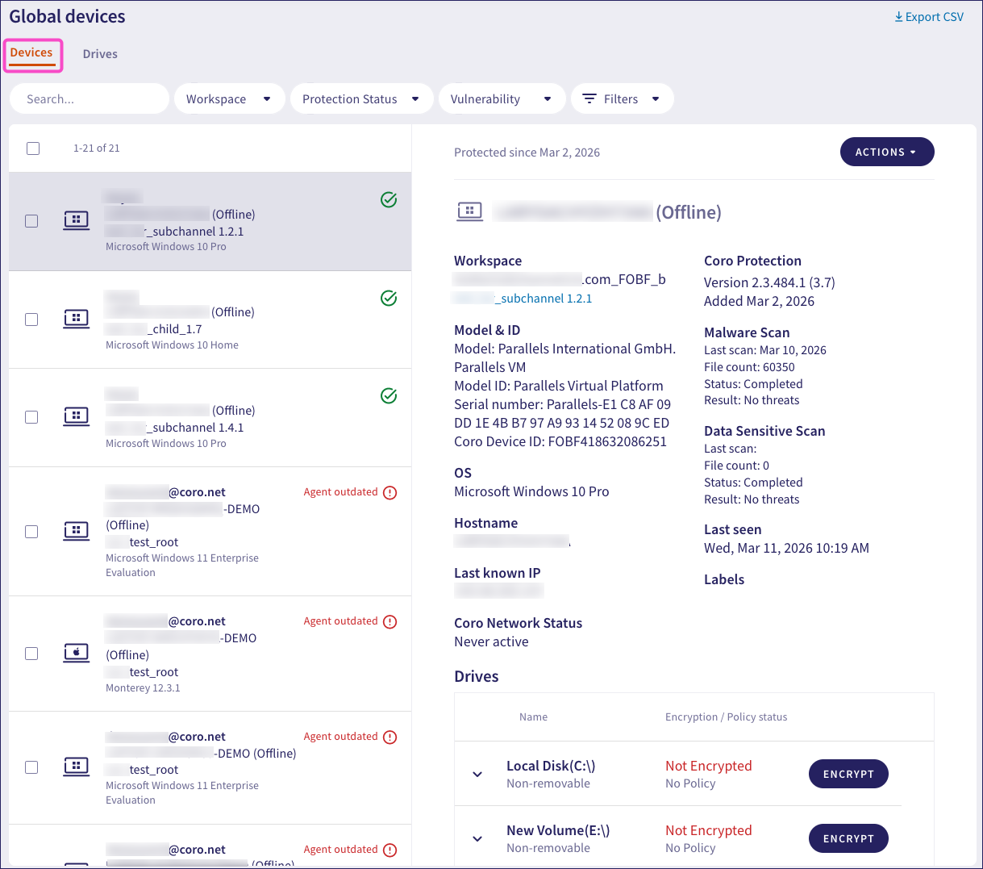Click ENCRYPT for Local Disk(C:\)
983x869 pixels.
848,774
